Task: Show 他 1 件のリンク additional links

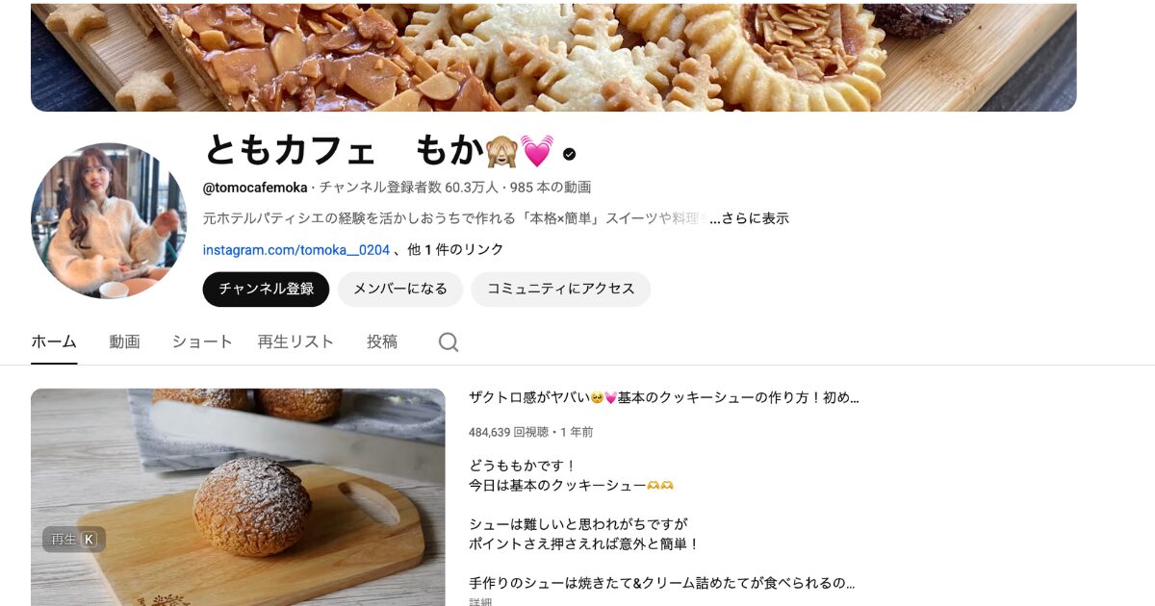Action: point(455,249)
